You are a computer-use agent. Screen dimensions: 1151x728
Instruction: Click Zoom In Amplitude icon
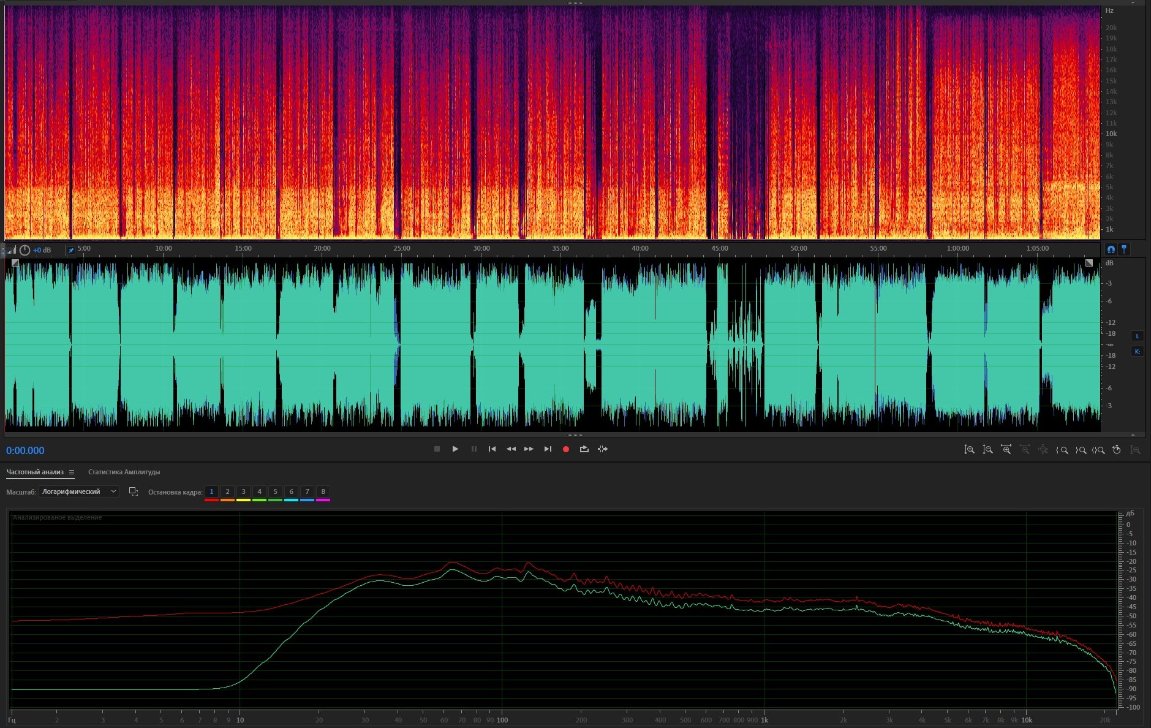969,450
